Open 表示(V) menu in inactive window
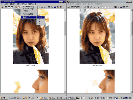 (90, 4)
